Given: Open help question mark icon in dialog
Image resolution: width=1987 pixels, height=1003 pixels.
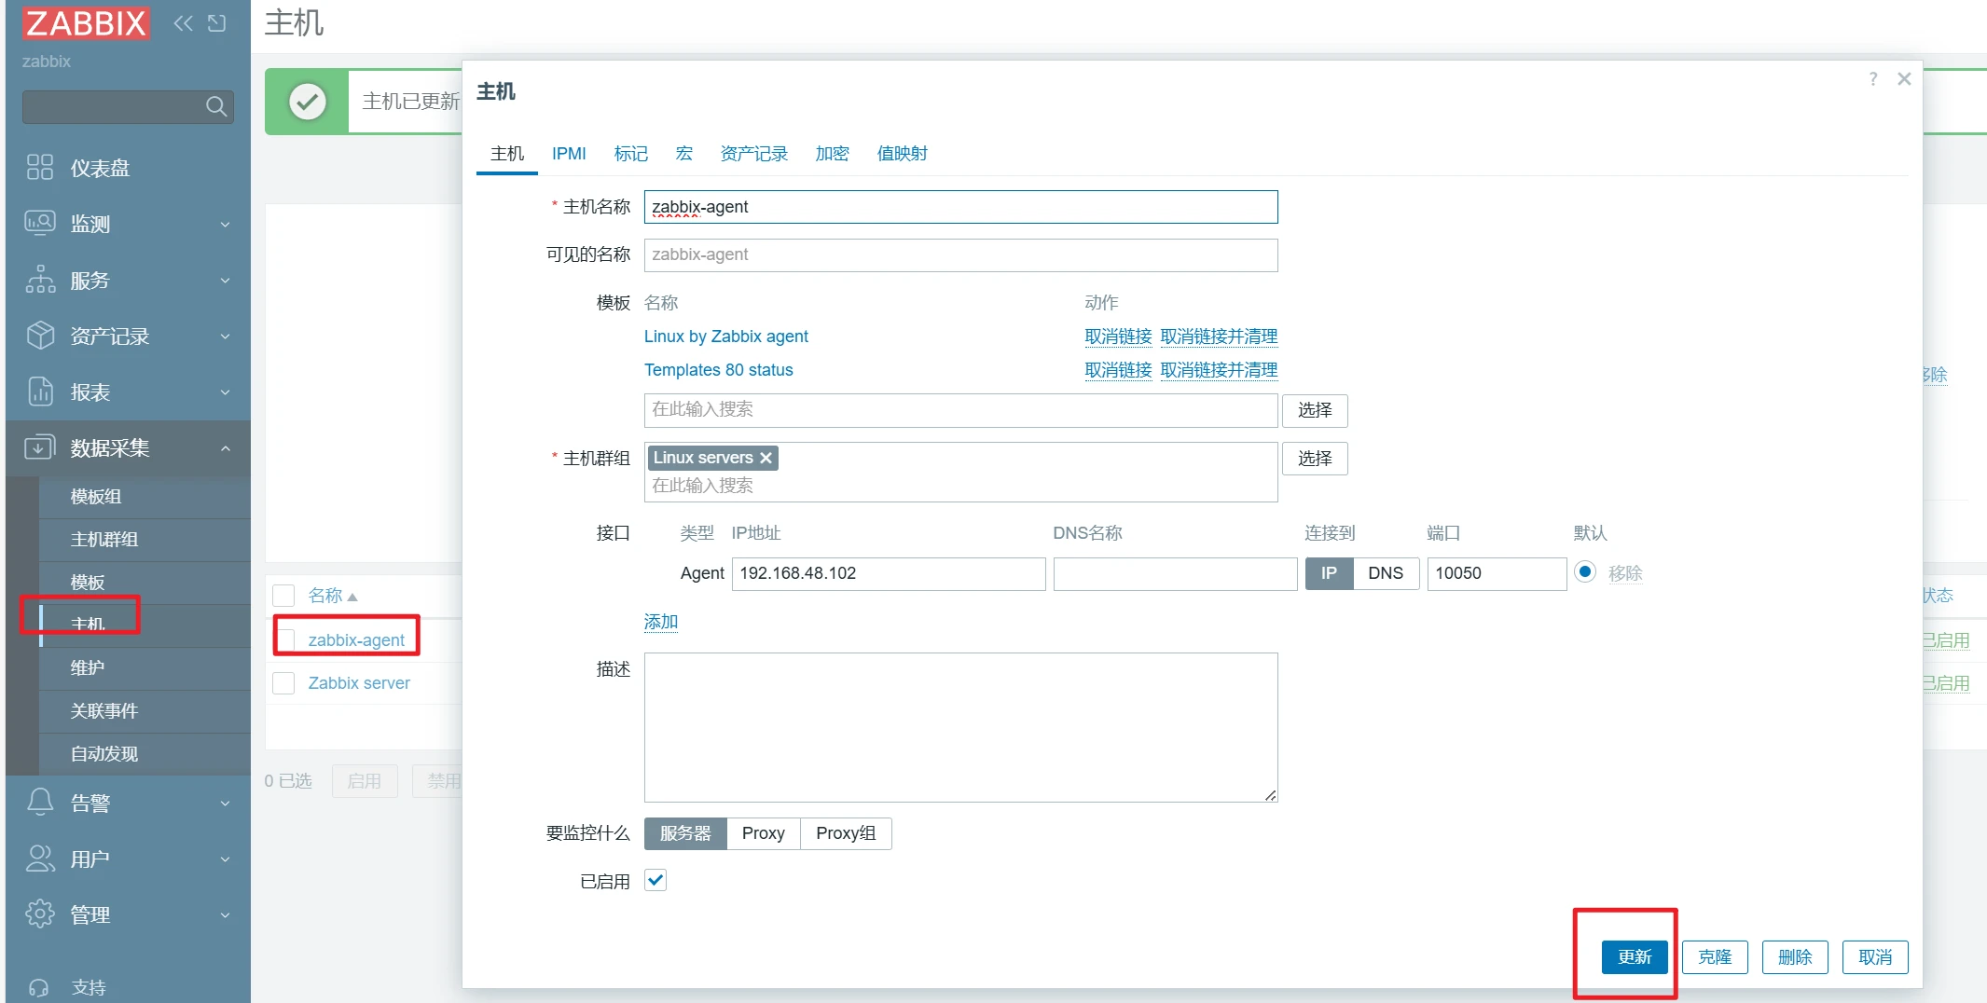Looking at the screenshot, I should (x=1873, y=79).
